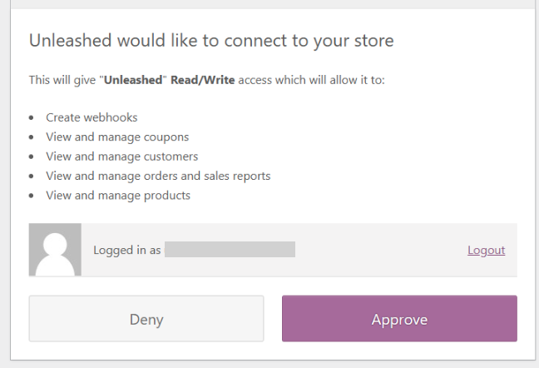
Task: Select the View and manage coupons text
Action: point(117,137)
